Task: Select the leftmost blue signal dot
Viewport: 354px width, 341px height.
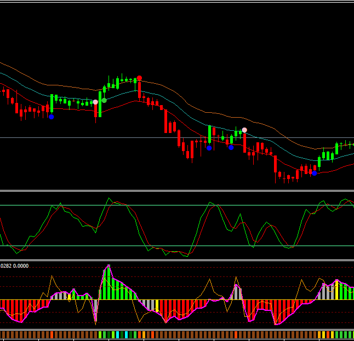Action: pyautogui.click(x=52, y=117)
